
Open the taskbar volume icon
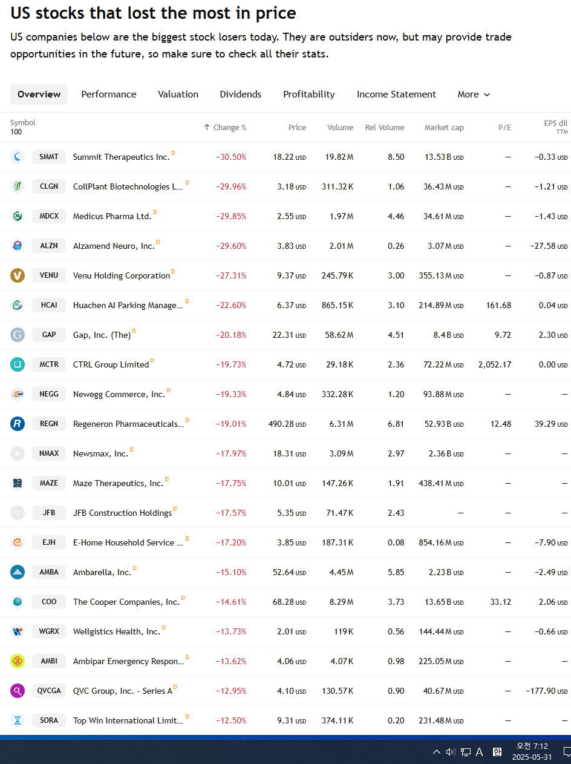pyautogui.click(x=451, y=752)
